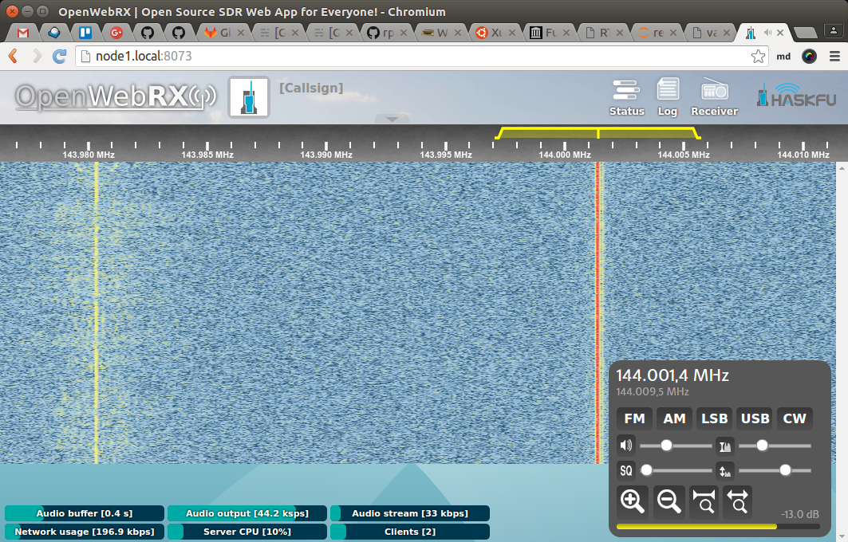Toggle squelch with the SQ icon
The width and height of the screenshot is (848, 542).
[x=628, y=470]
